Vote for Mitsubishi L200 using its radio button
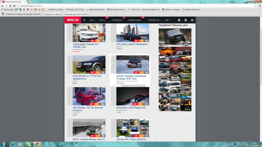Screen dimensions: 262x147 pos(114,96)
